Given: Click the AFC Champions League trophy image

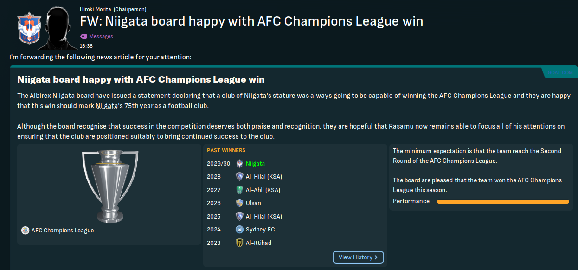Looking at the screenshot, I should point(109,186).
